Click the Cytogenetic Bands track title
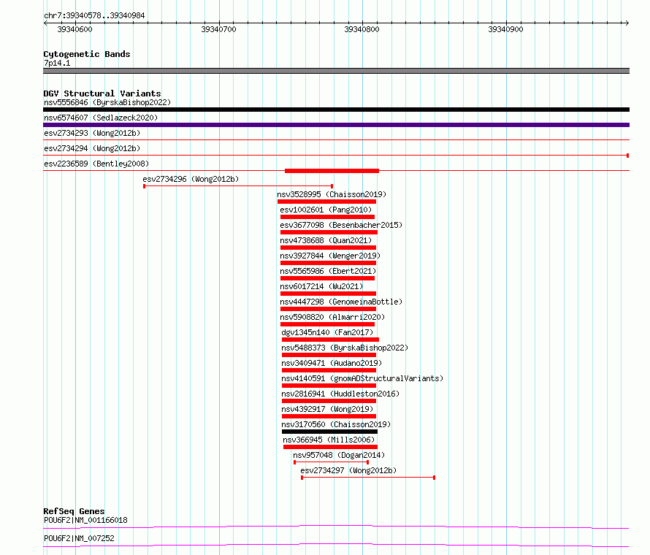Viewport: 650px width, 555px height. click(87, 54)
